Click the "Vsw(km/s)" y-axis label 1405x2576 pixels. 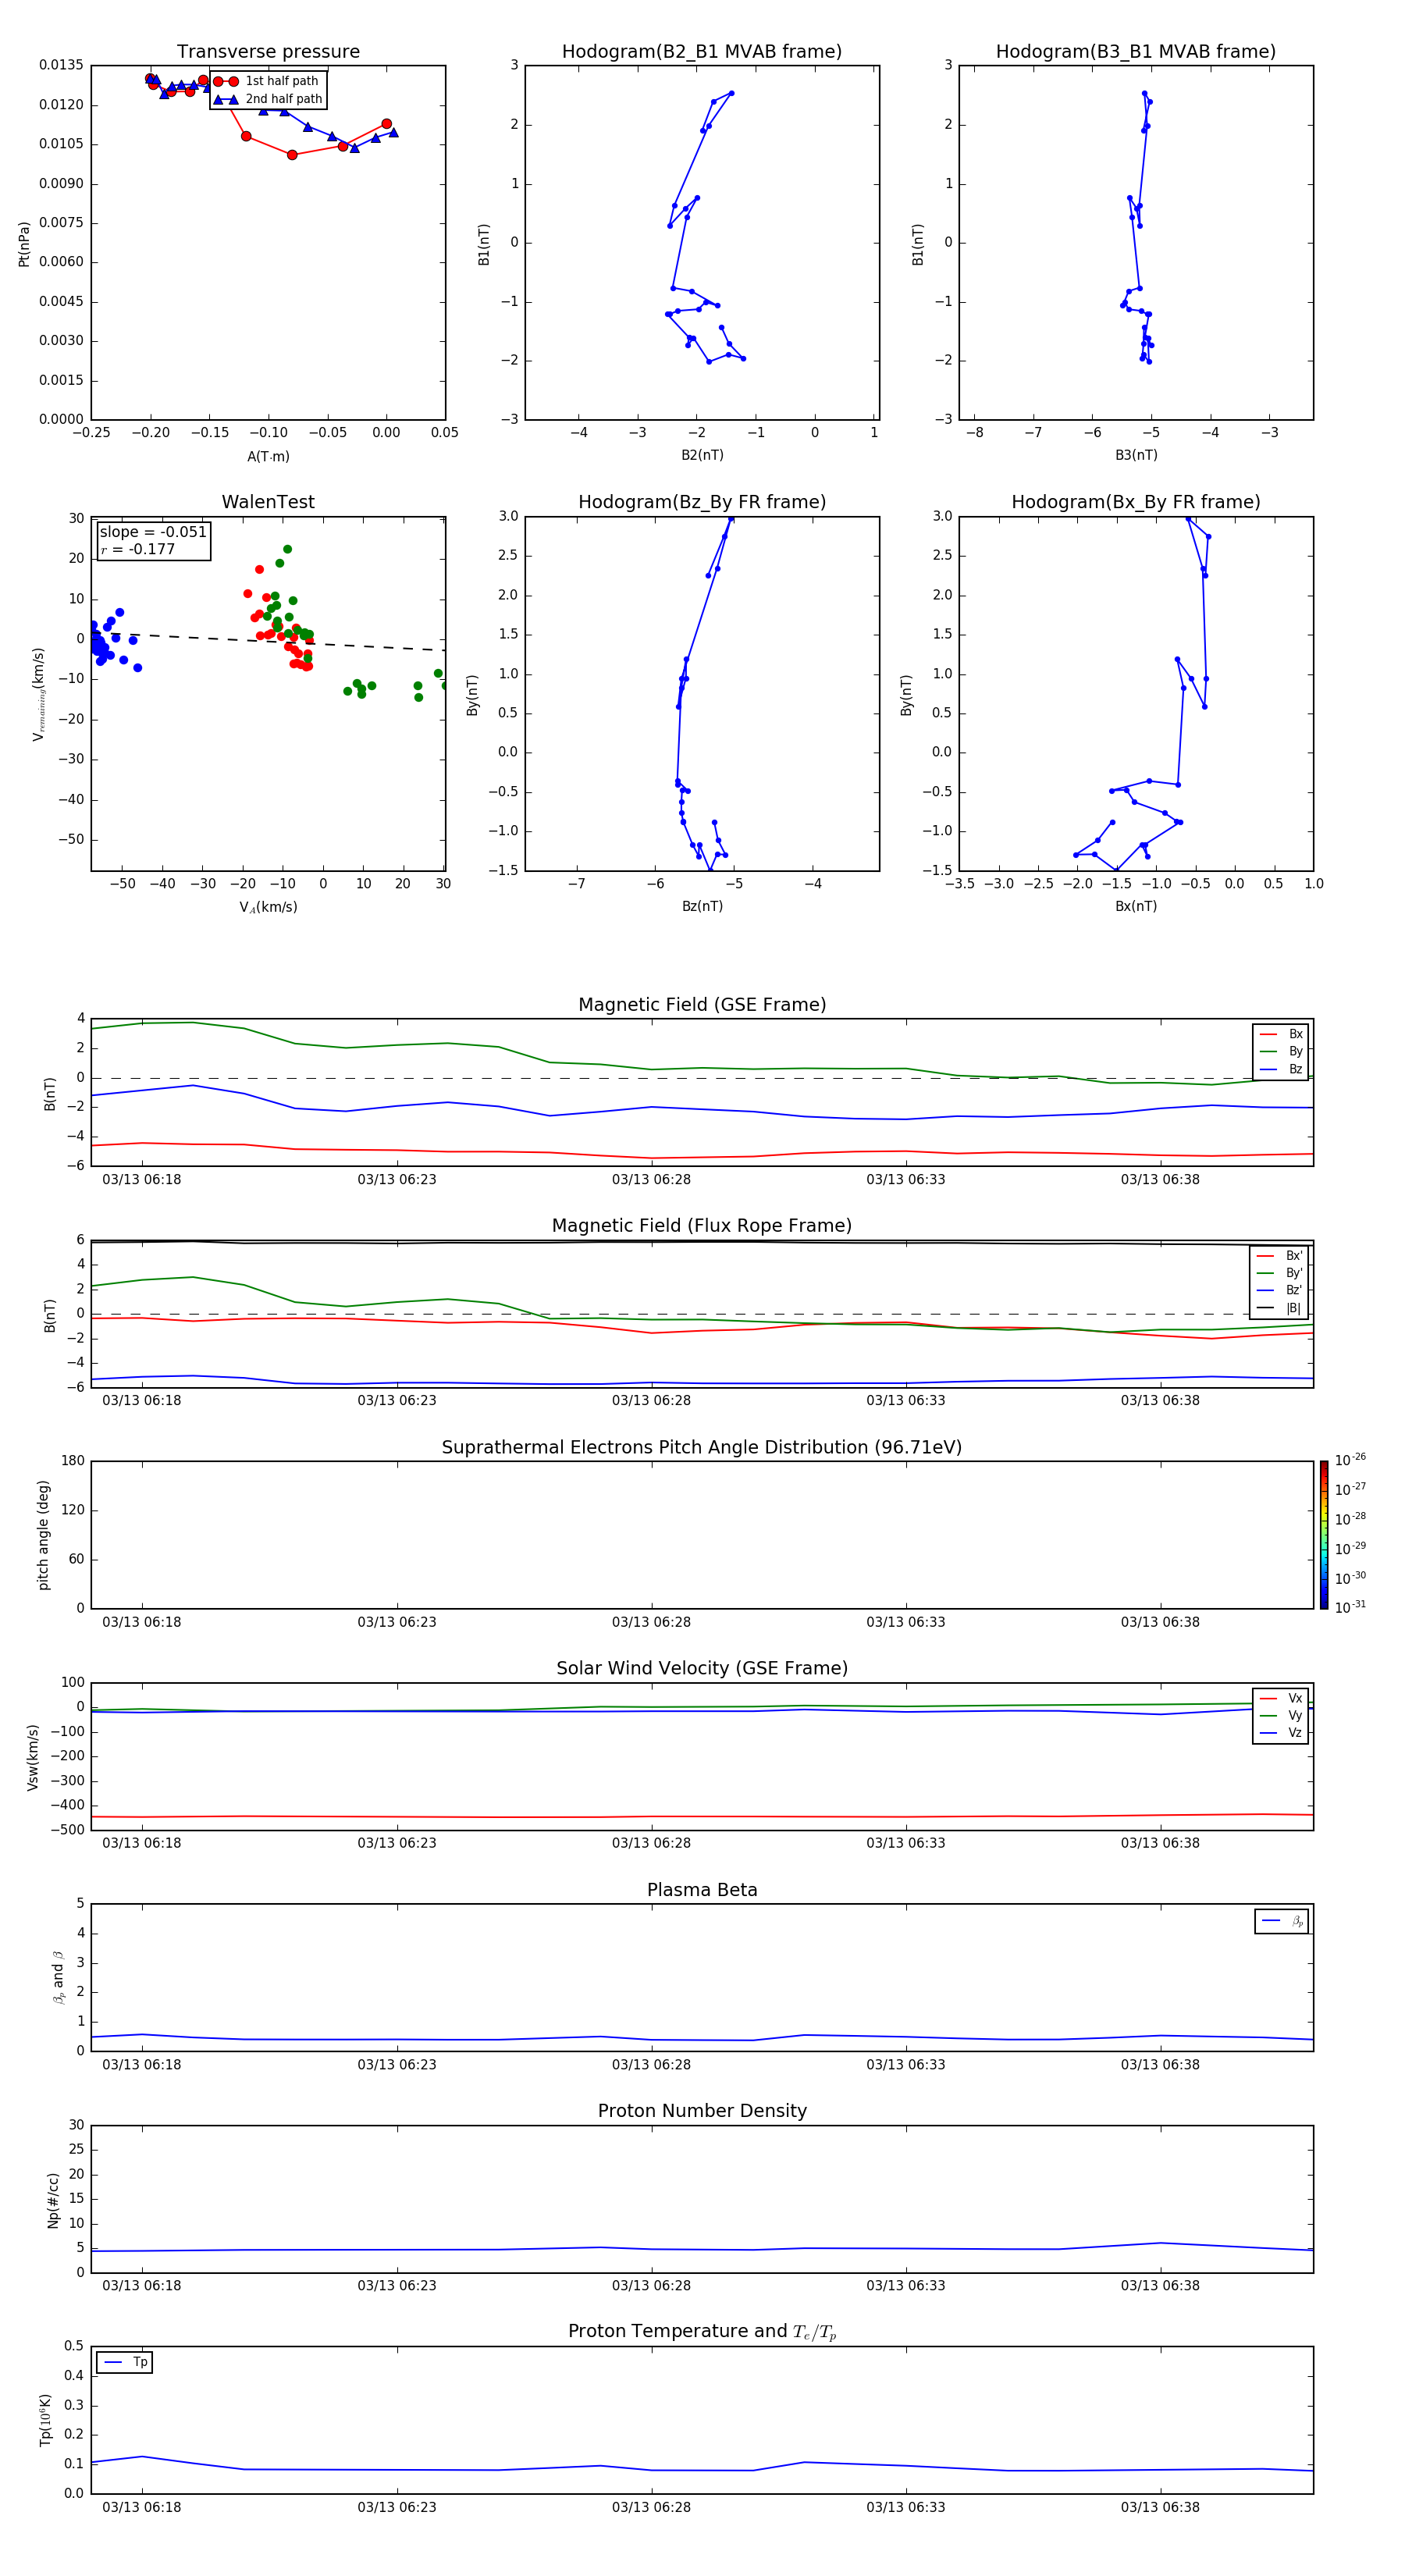(x=33, y=1757)
